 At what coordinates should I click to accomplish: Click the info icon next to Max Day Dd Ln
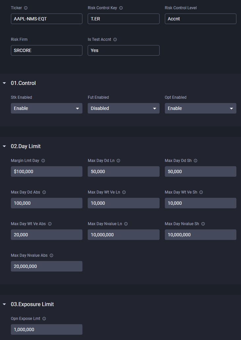click(118, 161)
